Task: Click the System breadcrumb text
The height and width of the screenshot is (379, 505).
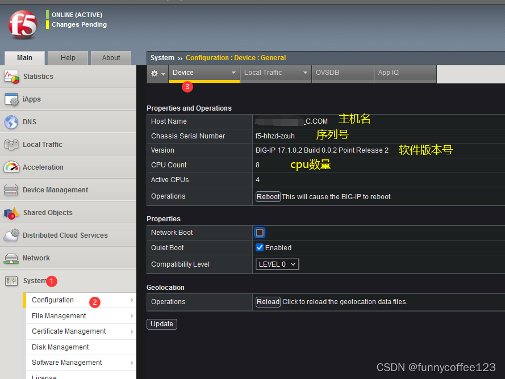Action: click(x=162, y=58)
